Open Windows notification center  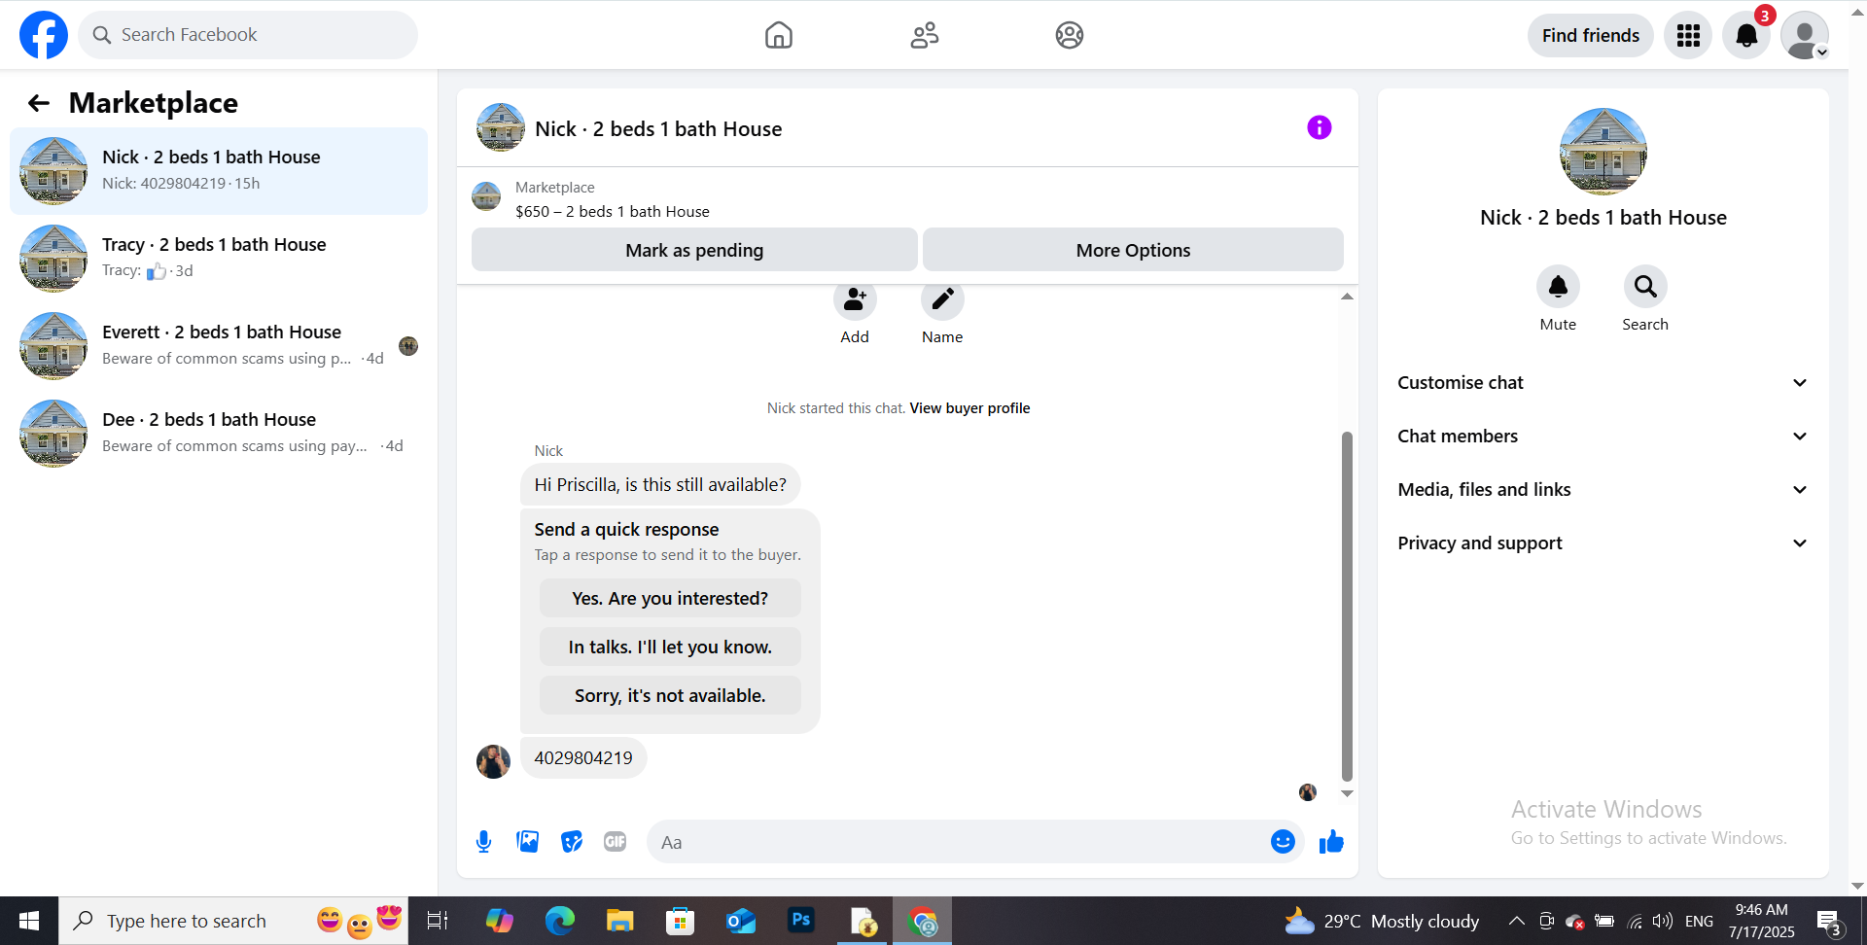click(1828, 921)
